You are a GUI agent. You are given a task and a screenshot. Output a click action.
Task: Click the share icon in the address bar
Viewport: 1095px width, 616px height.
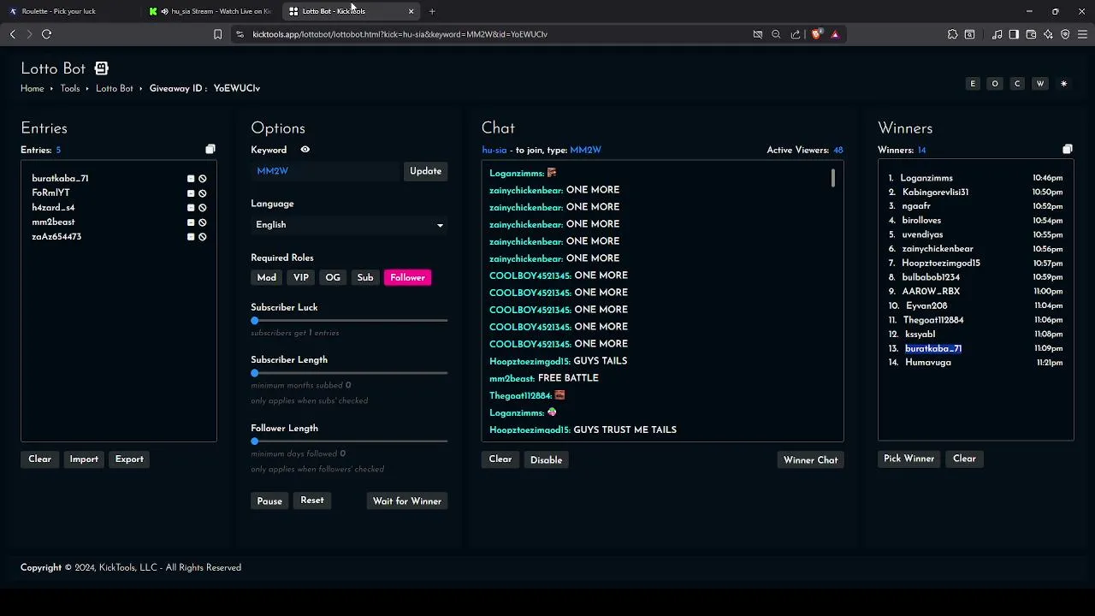[796, 34]
